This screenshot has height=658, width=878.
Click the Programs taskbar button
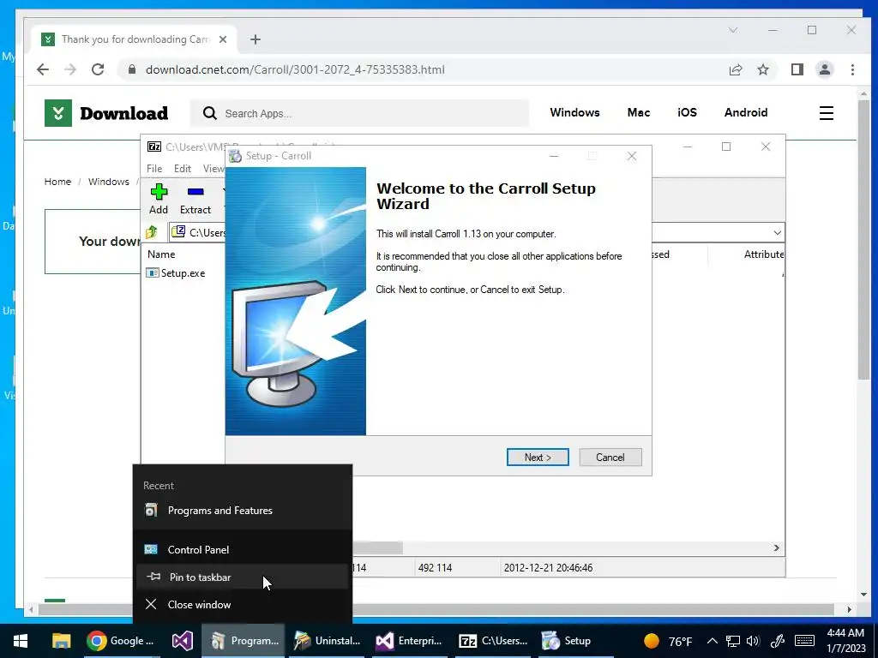pyautogui.click(x=243, y=641)
